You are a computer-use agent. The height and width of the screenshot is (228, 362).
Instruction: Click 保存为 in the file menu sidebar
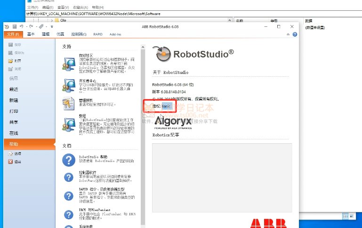(16, 53)
